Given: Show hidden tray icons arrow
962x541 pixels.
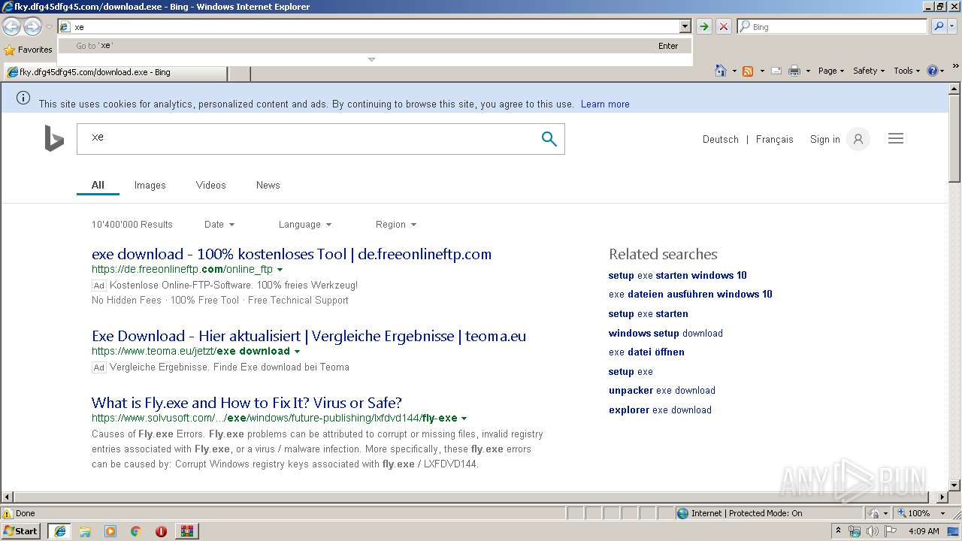Looking at the screenshot, I should click(838, 531).
